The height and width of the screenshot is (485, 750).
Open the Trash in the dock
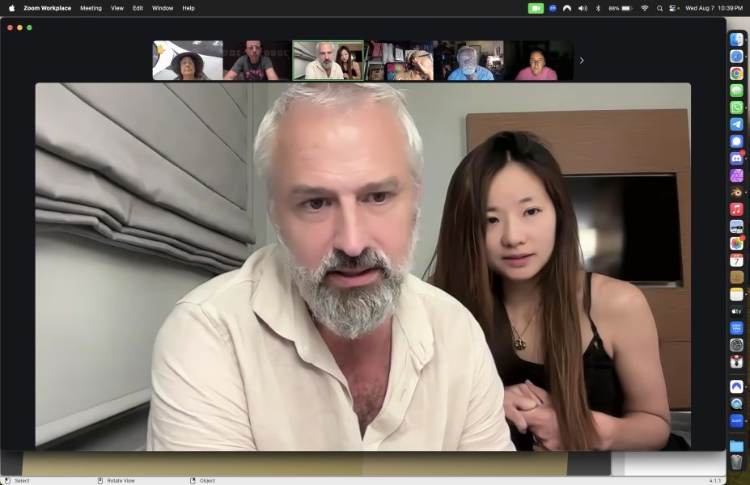click(736, 462)
